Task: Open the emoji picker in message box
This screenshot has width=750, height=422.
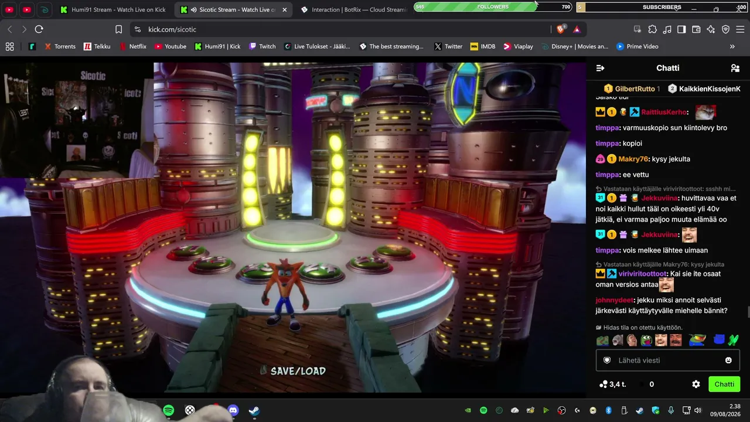Action: [728, 360]
